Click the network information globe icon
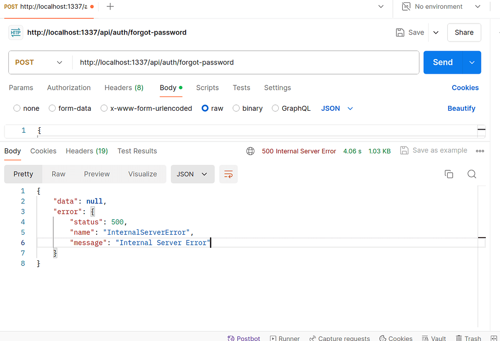Image resolution: width=500 pixels, height=341 pixels. [250, 151]
